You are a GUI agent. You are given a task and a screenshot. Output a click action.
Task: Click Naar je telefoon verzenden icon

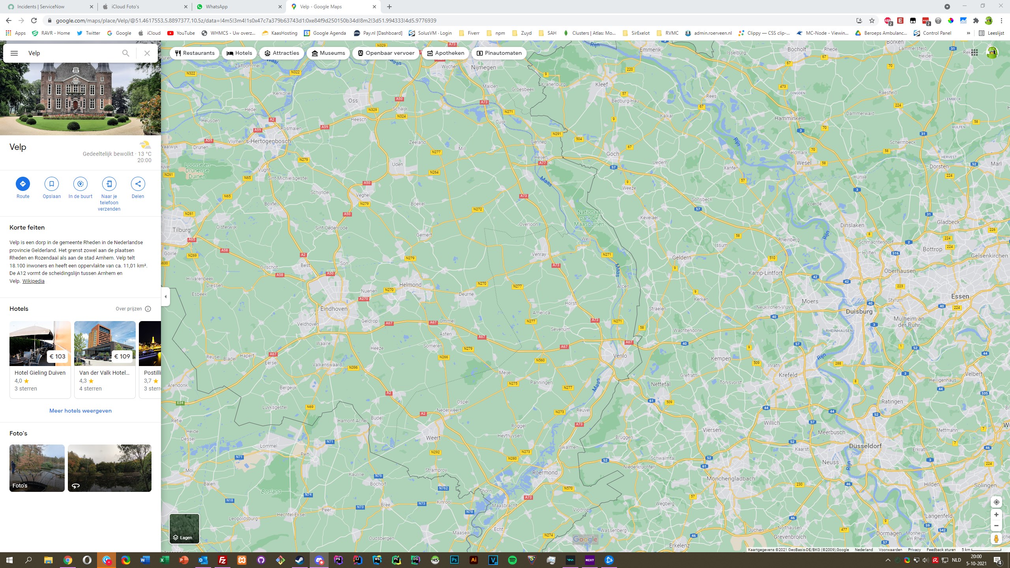(109, 184)
